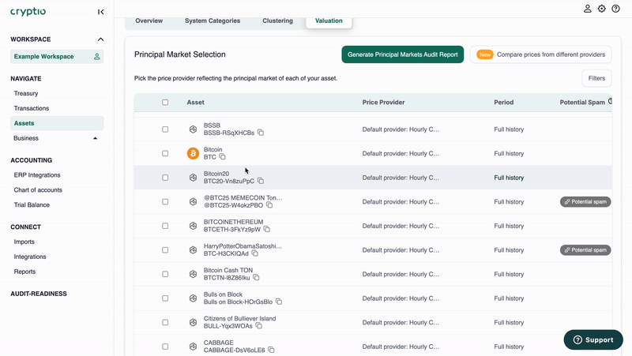Collapse the WORKSPACE section chevron
The width and height of the screenshot is (632, 356).
[101, 39]
